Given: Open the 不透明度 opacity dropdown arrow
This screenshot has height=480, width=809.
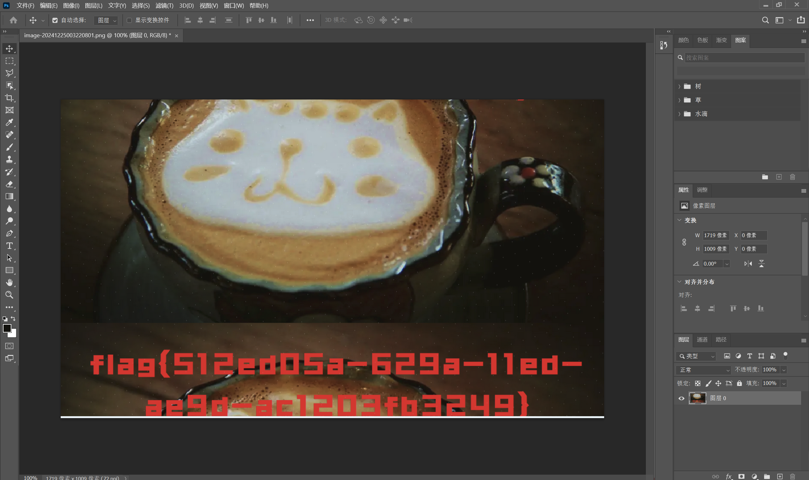Looking at the screenshot, I should point(784,370).
